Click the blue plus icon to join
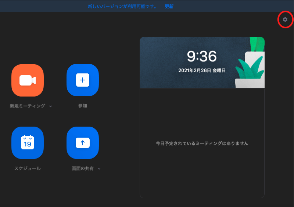This screenshot has width=294, height=207. [83, 80]
